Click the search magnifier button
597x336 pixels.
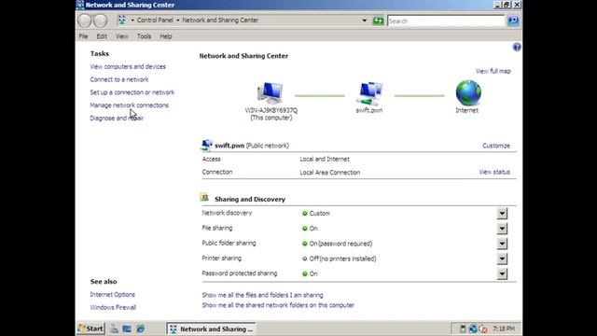point(513,21)
